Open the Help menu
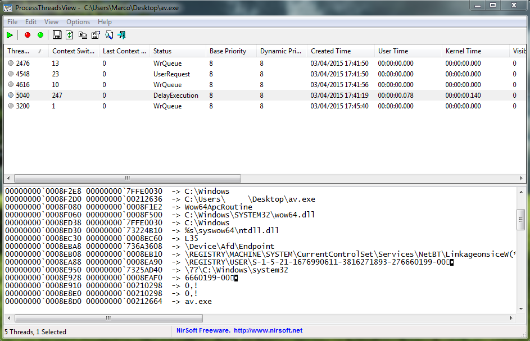 pos(105,22)
